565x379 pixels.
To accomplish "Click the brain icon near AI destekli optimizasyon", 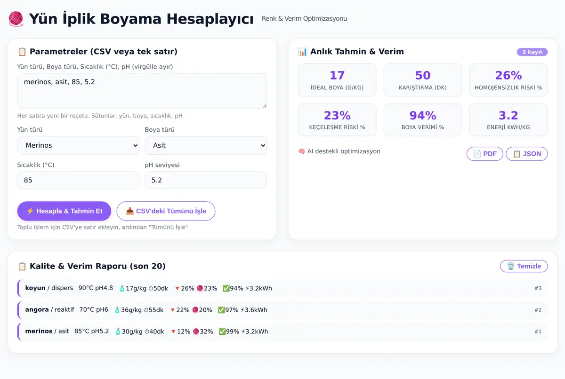I will [x=302, y=151].
